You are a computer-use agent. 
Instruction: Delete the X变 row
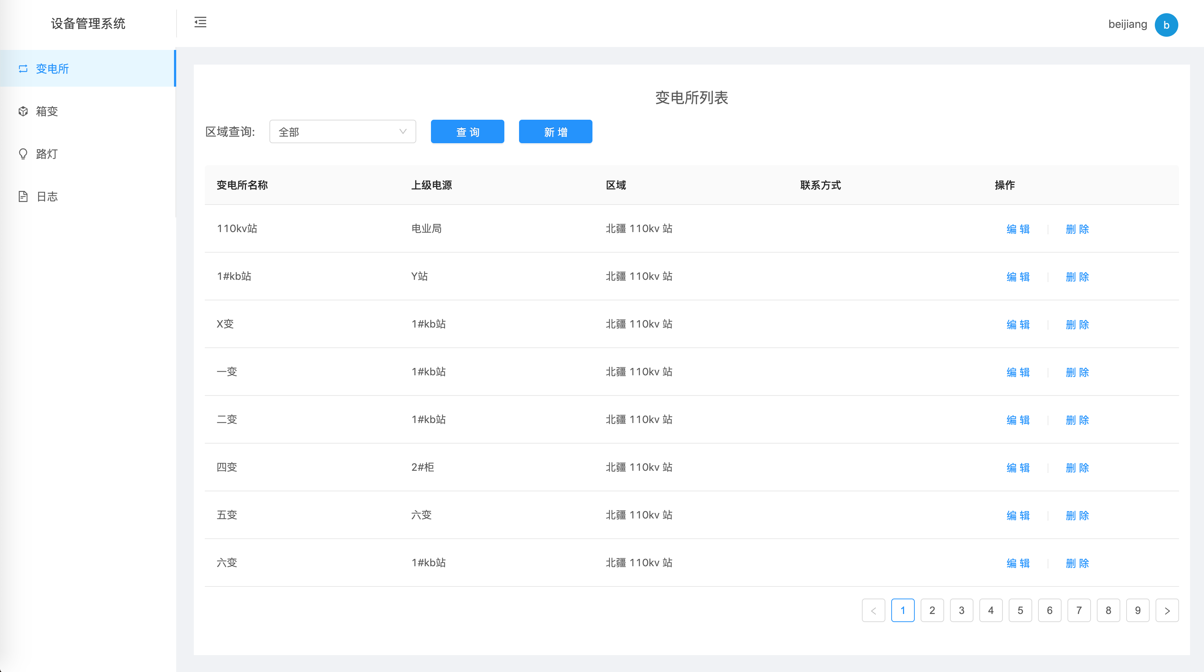click(1077, 325)
